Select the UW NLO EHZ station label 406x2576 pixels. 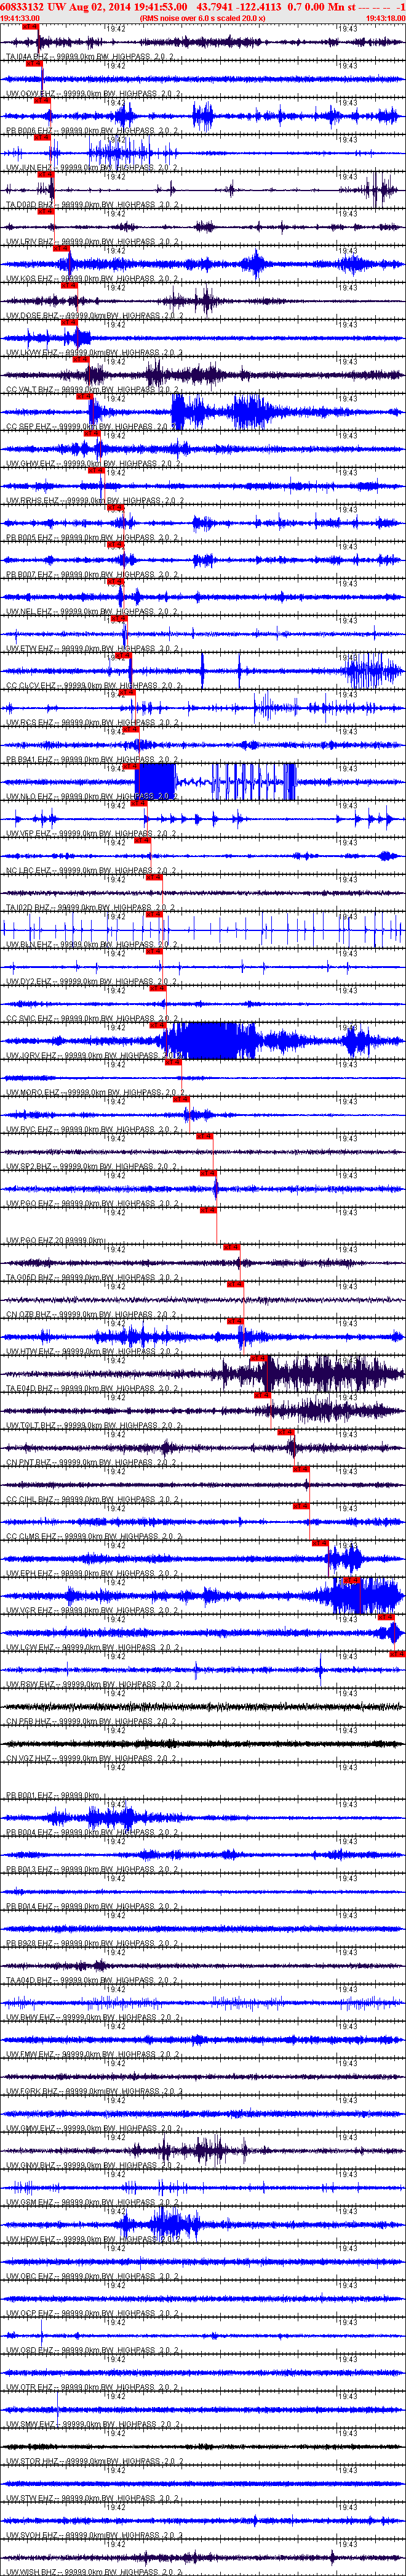coord(93,797)
